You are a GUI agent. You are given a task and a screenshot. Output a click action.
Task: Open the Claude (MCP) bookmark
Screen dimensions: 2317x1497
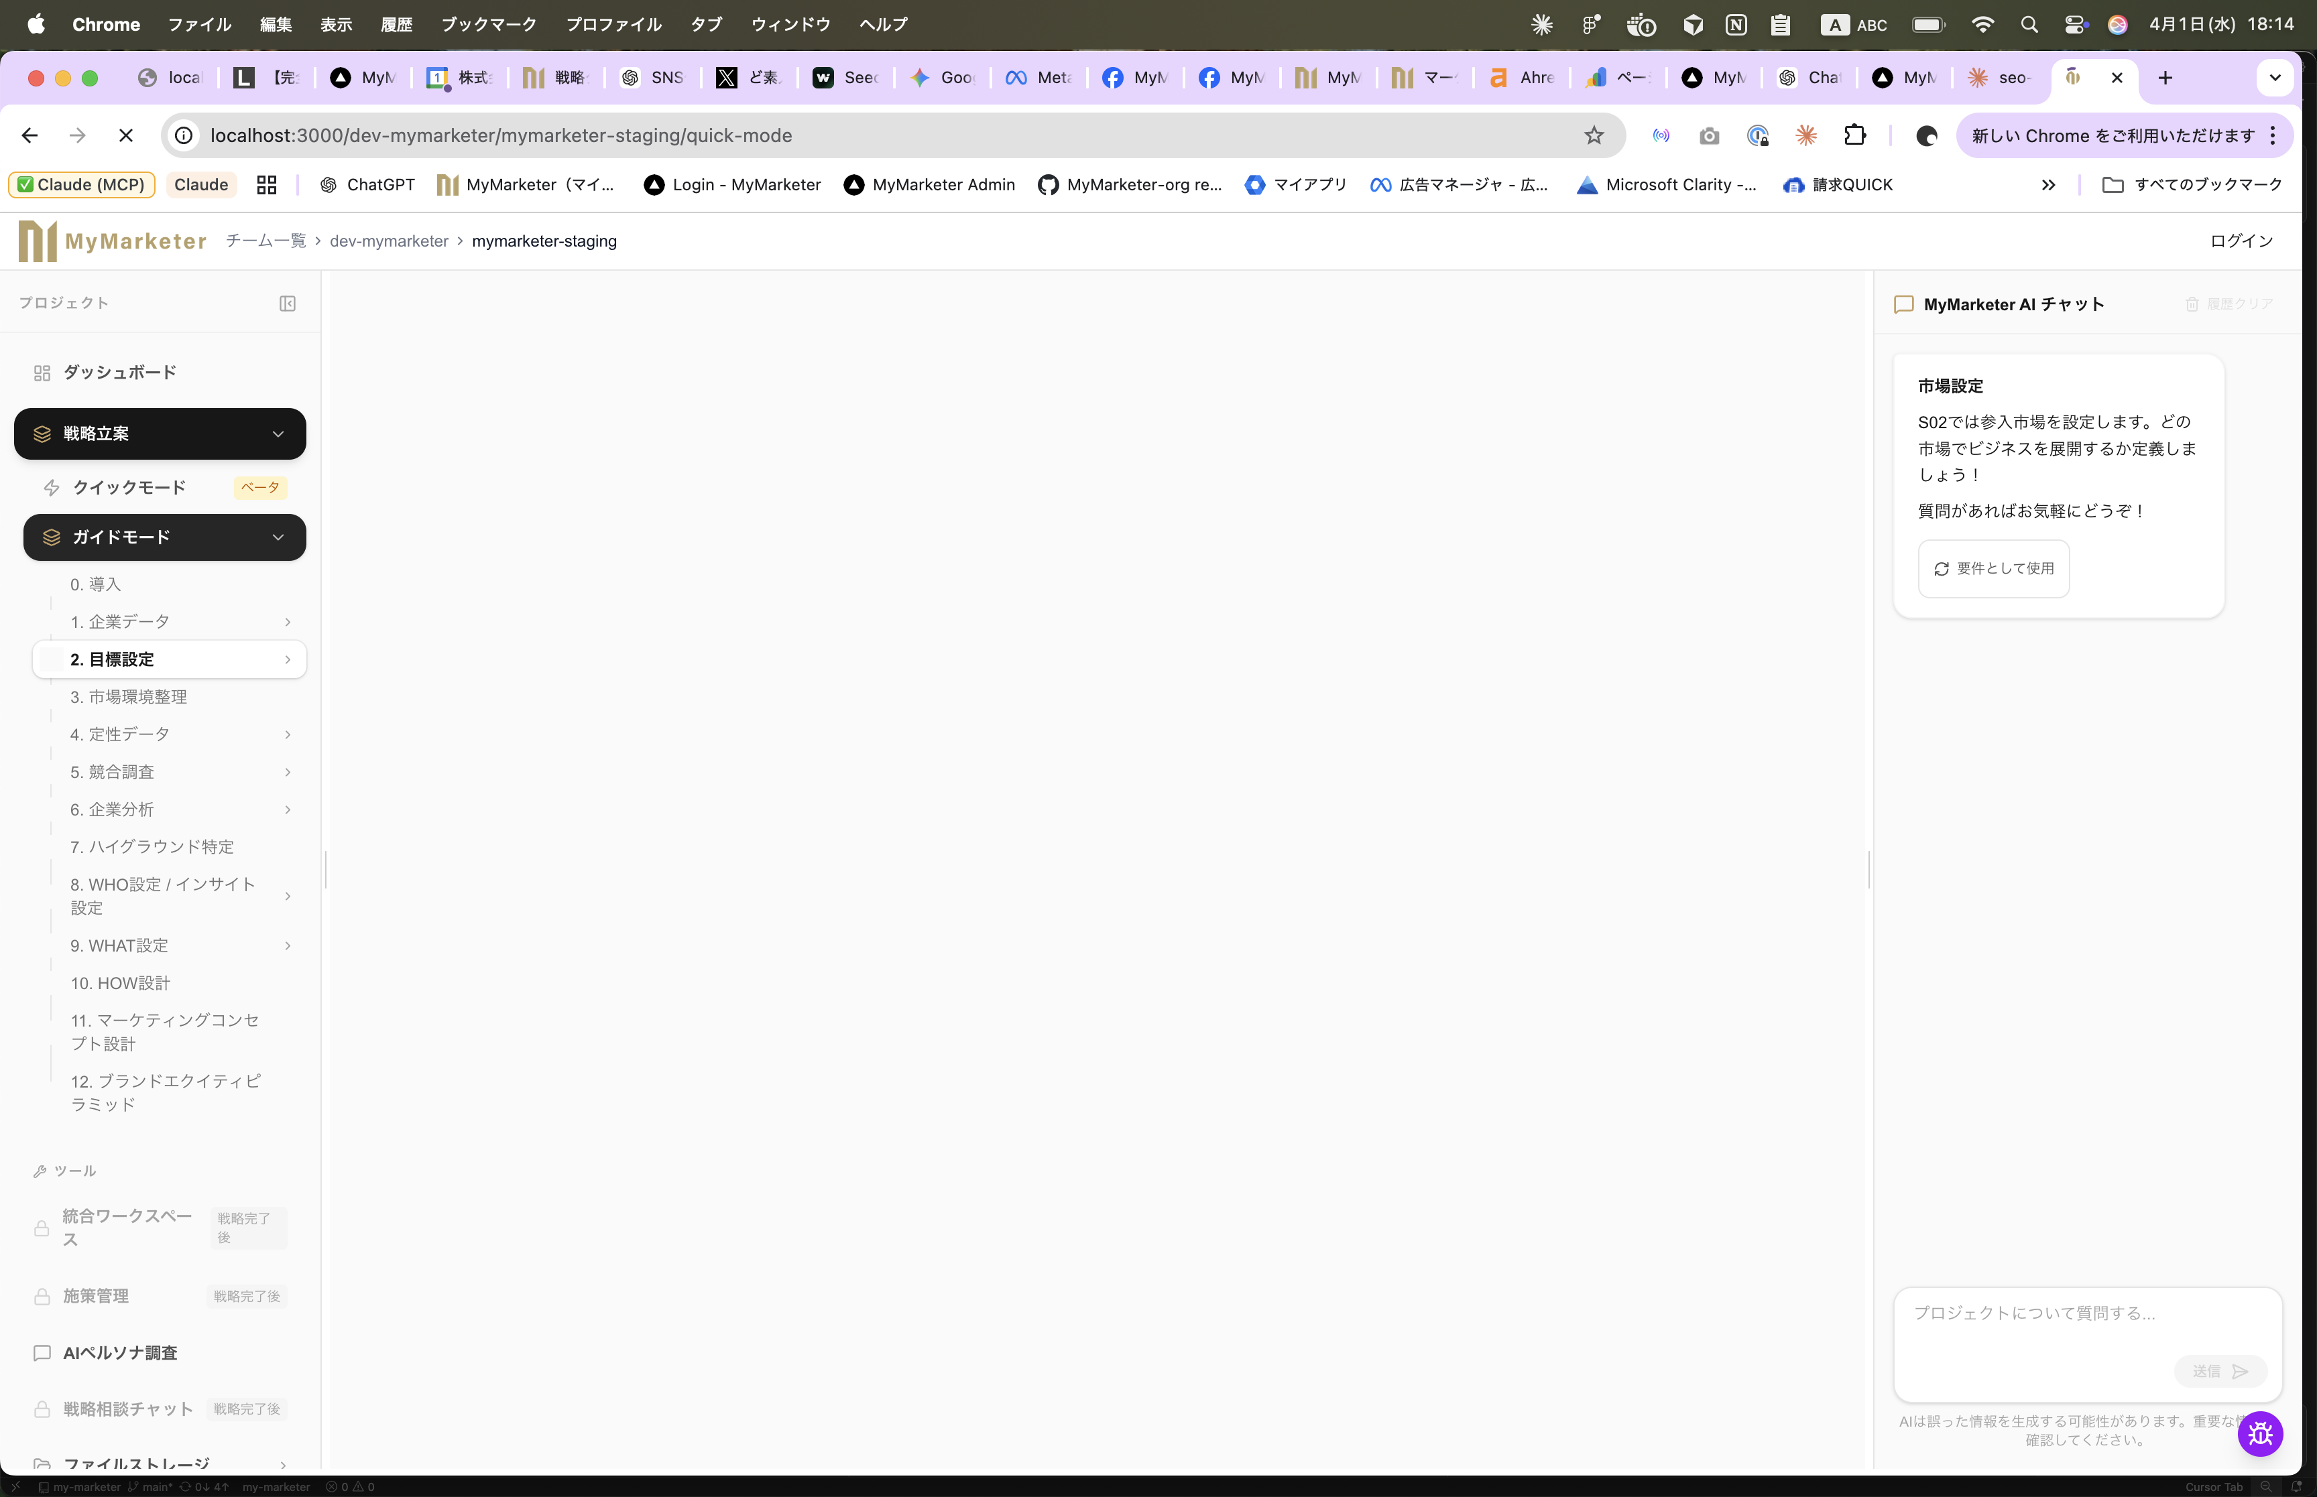[82, 185]
